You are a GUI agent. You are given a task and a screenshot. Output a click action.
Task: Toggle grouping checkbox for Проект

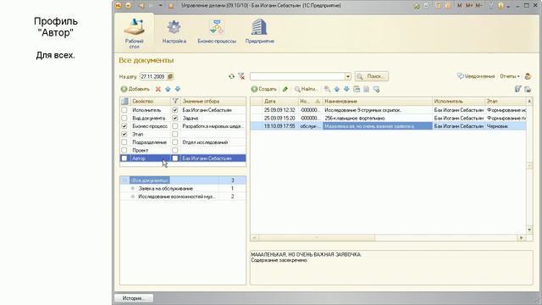click(x=124, y=151)
